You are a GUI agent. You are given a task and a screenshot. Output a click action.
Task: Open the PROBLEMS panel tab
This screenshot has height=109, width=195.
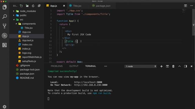tap(57, 66)
